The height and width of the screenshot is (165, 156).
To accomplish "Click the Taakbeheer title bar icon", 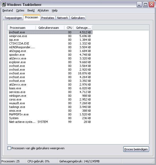I will click(4, 5).
